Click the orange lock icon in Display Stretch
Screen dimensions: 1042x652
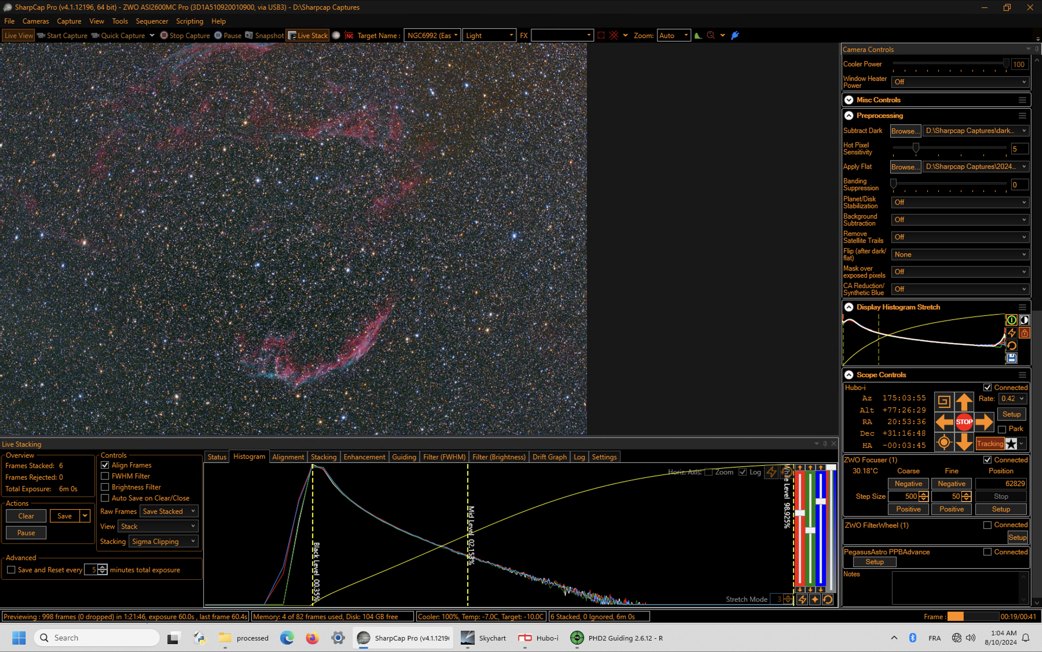(x=1024, y=333)
